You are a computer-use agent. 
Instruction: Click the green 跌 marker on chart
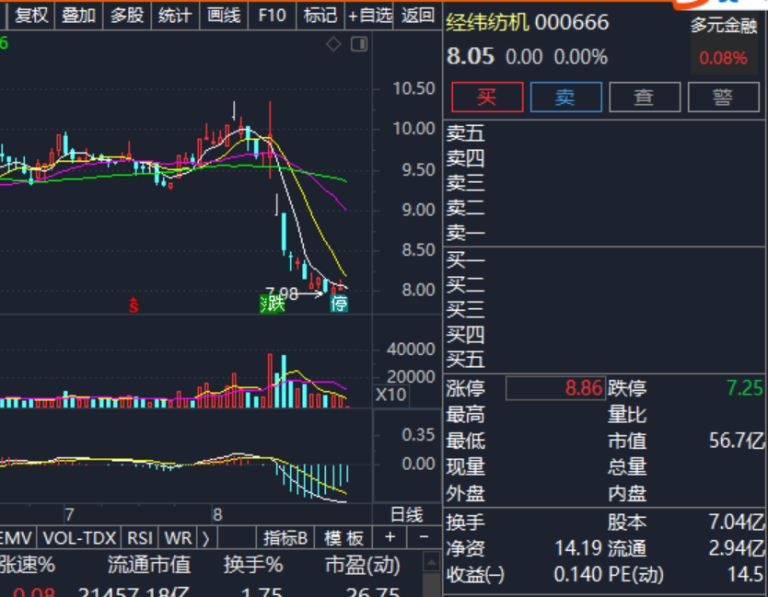point(273,304)
